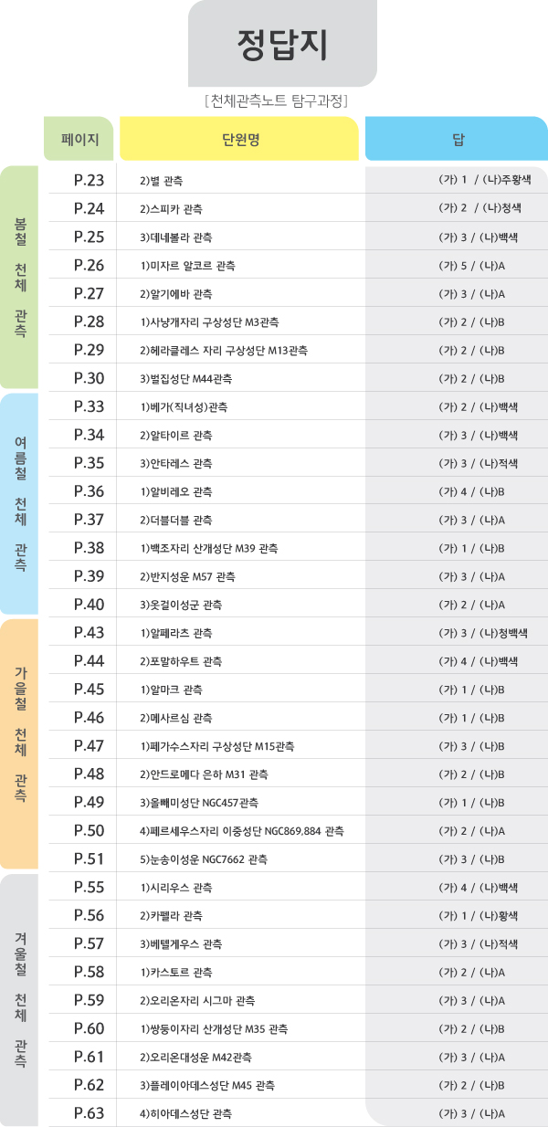This screenshot has height=1127, width=548.
Task: Click page number P.23
Action: [90, 181]
